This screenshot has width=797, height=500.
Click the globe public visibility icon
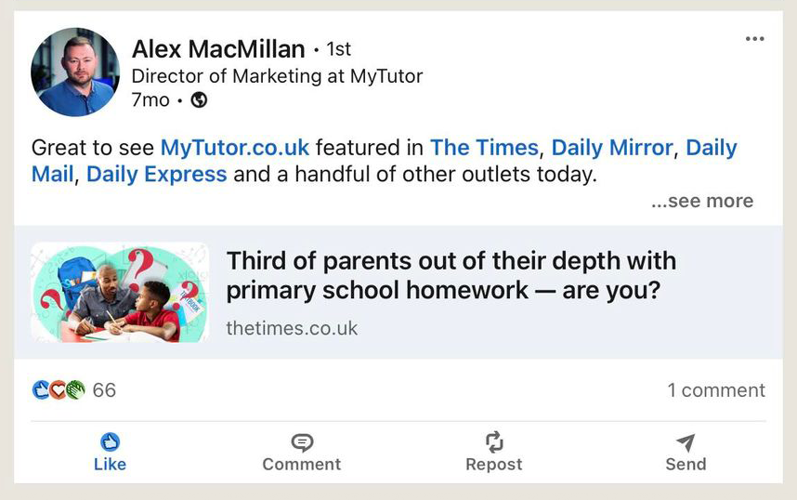click(199, 100)
